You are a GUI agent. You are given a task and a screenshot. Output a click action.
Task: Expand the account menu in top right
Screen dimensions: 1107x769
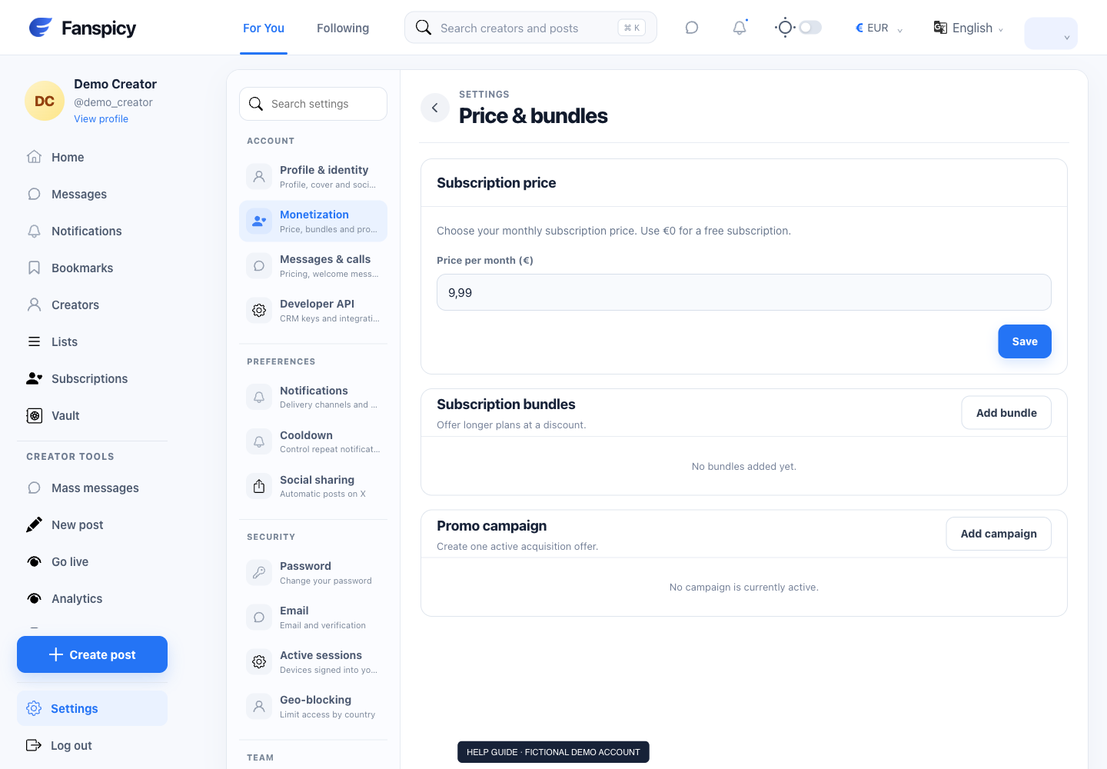coord(1051,34)
